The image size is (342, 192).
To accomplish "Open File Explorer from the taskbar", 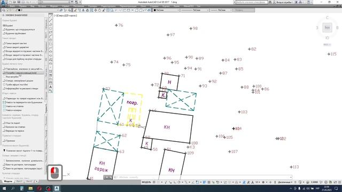I will (30, 188).
